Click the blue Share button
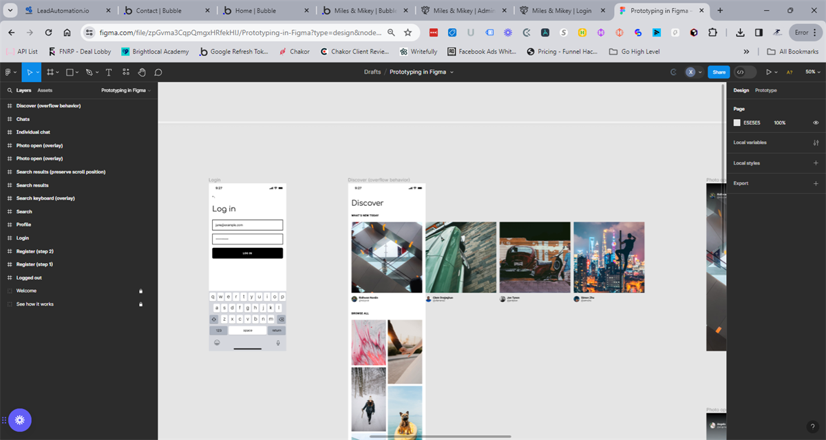The image size is (826, 440). click(x=719, y=72)
